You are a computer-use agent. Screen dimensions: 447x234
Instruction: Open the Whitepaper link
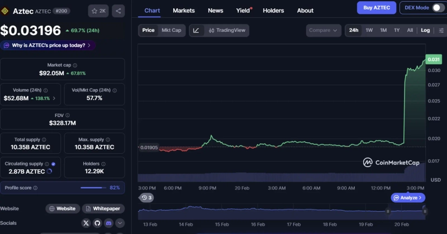[103, 208]
